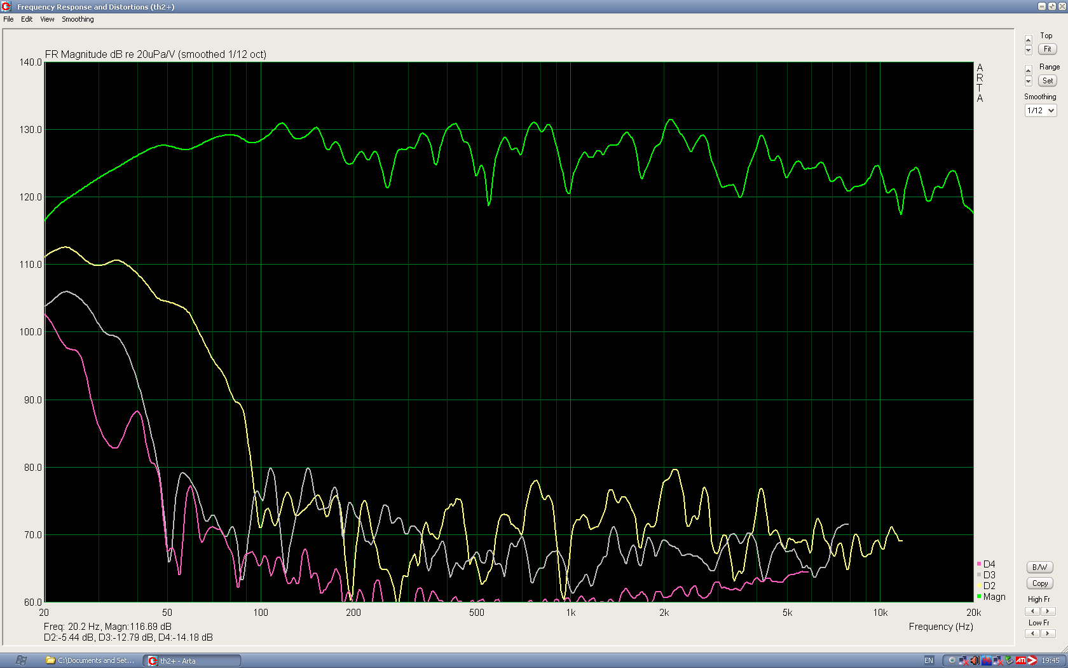Close the Frequency Response window

tap(1062, 6)
